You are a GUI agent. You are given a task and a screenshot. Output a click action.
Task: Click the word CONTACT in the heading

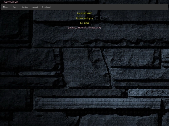pos(9,2)
